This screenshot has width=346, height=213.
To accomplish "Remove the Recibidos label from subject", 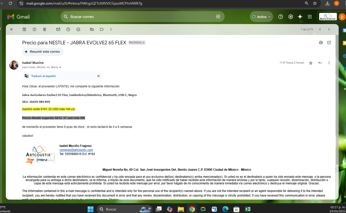I will click(143, 43).
